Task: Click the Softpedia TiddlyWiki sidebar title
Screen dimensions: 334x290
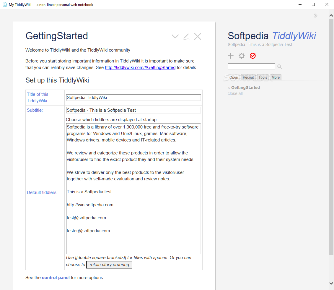Action: click(x=272, y=36)
